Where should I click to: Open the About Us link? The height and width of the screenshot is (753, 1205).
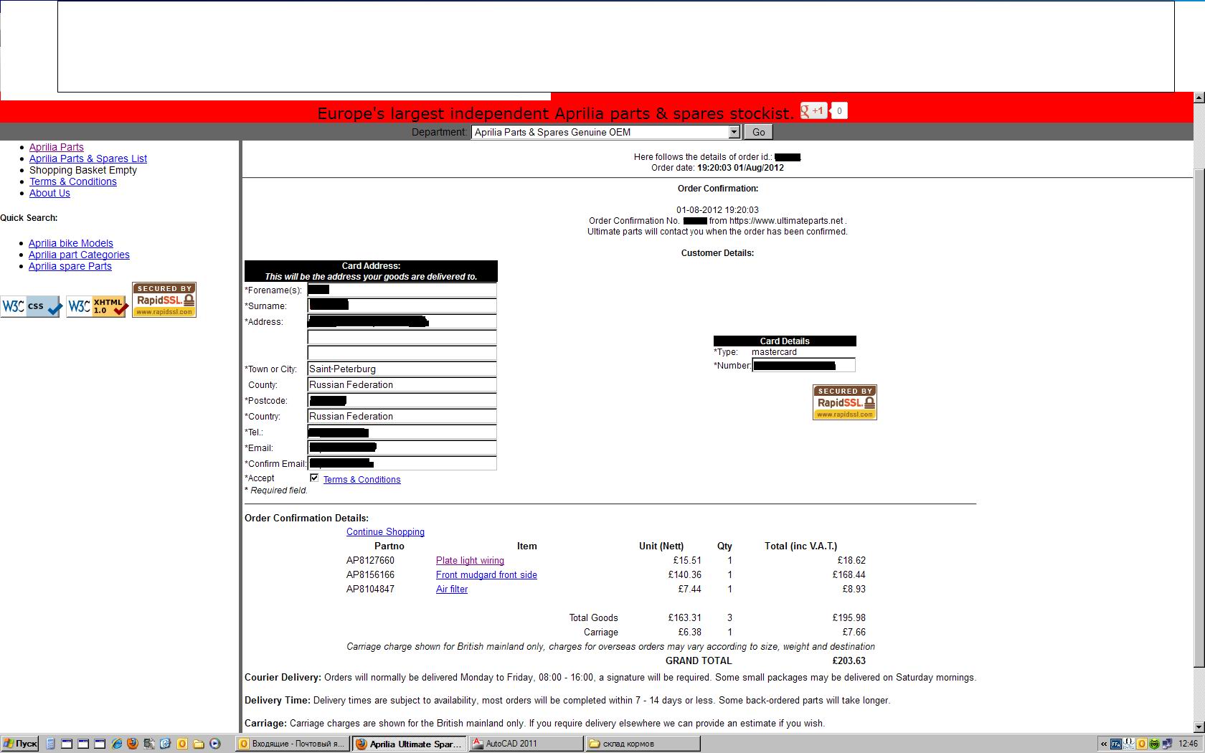49,193
